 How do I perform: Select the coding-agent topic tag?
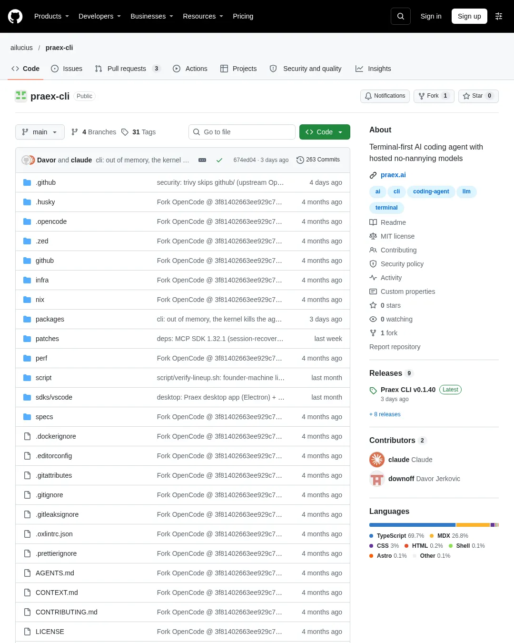[431, 191]
